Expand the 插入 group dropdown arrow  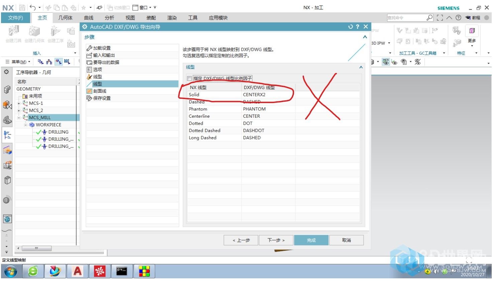point(75,53)
